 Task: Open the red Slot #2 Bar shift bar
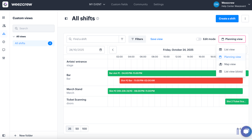(181, 80)
